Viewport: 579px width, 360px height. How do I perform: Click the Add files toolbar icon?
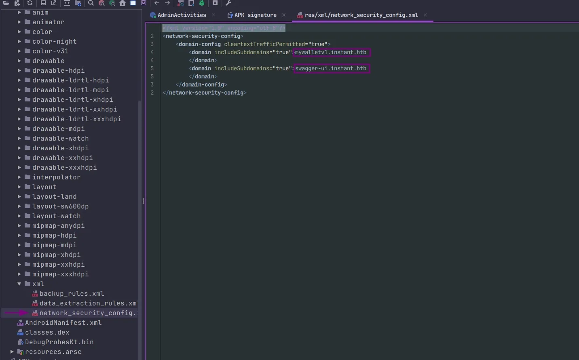tap(17, 3)
